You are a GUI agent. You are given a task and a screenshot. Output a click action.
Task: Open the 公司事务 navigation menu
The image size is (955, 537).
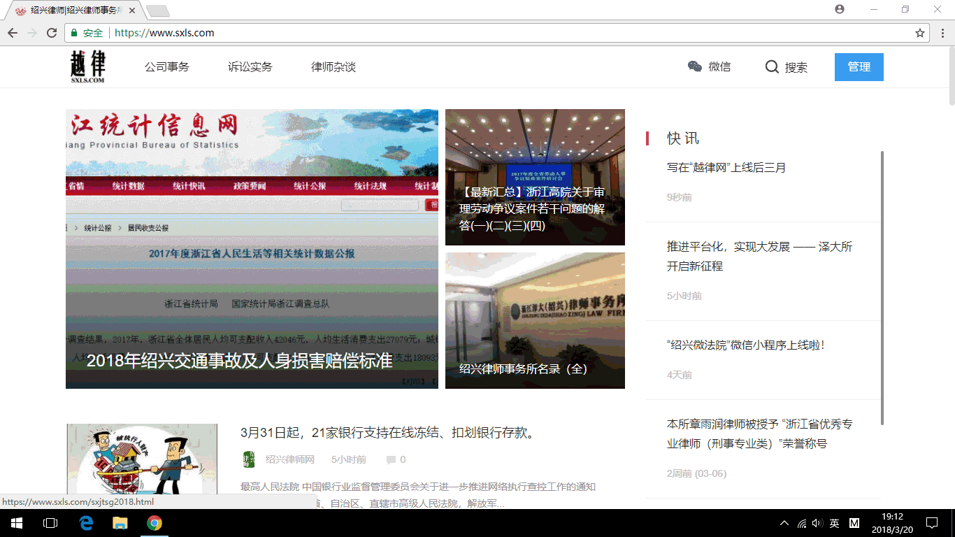pos(167,67)
